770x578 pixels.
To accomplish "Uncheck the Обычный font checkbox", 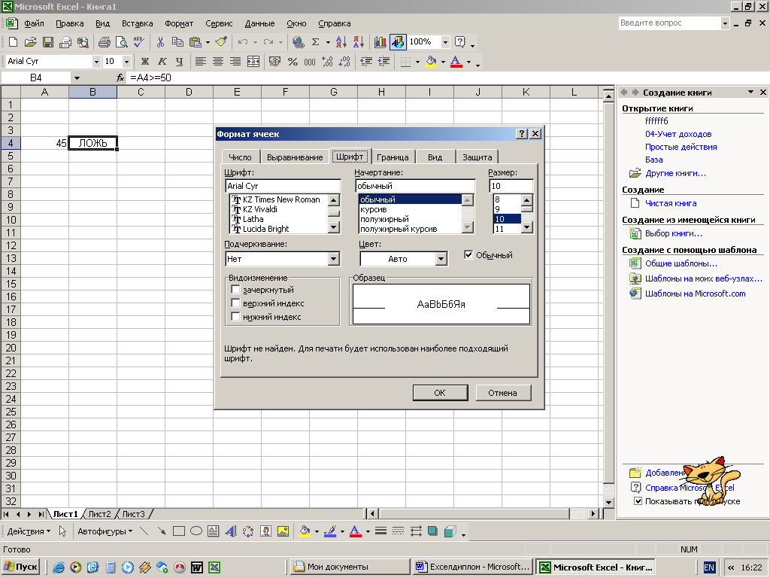I will pos(468,254).
